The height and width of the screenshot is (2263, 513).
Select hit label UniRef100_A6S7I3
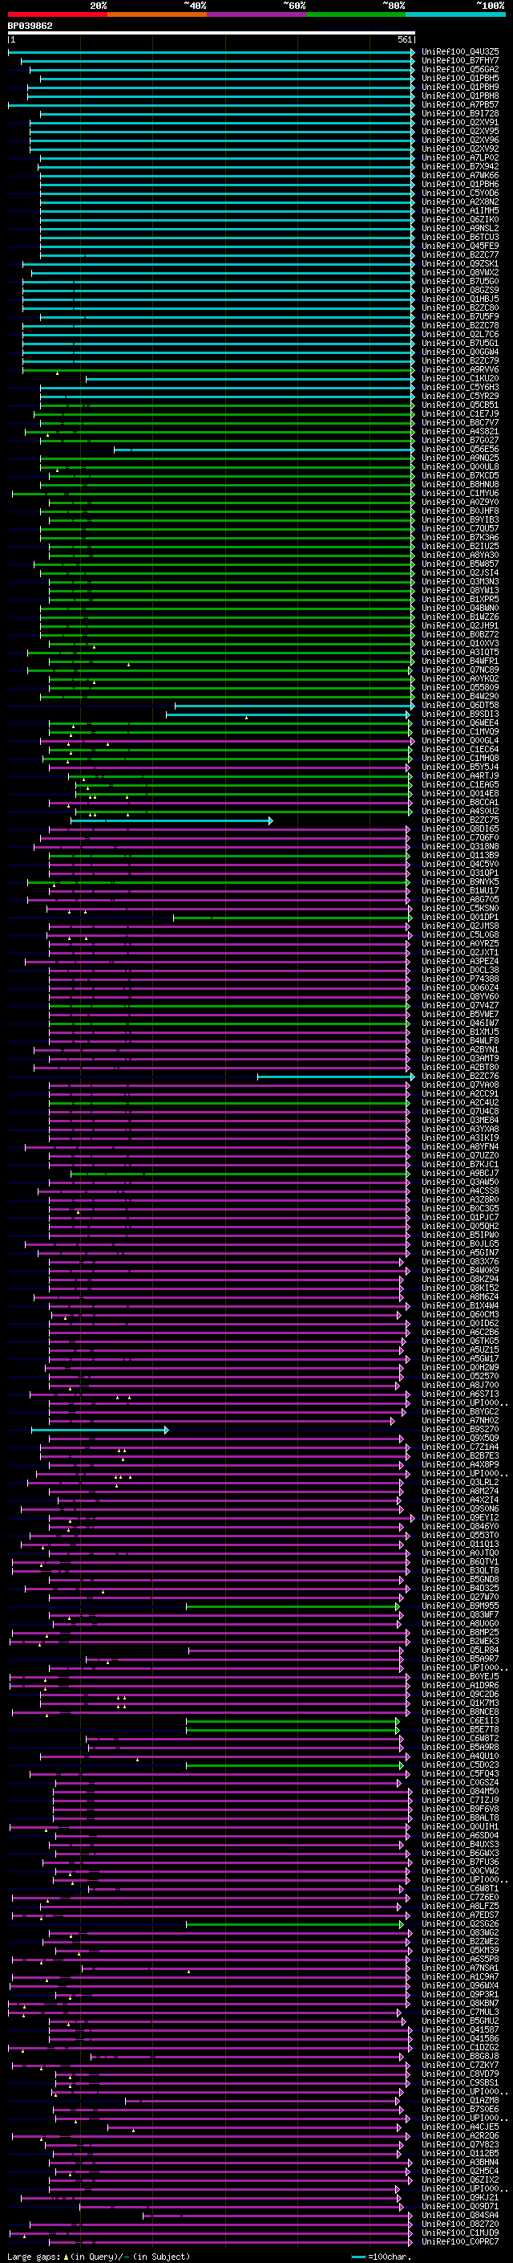[x=460, y=1394]
